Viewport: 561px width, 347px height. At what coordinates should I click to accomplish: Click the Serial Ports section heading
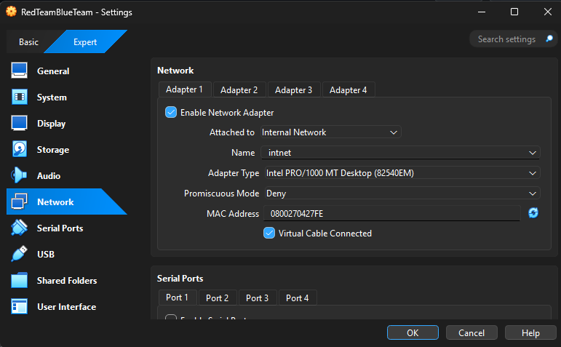pyautogui.click(x=180, y=279)
